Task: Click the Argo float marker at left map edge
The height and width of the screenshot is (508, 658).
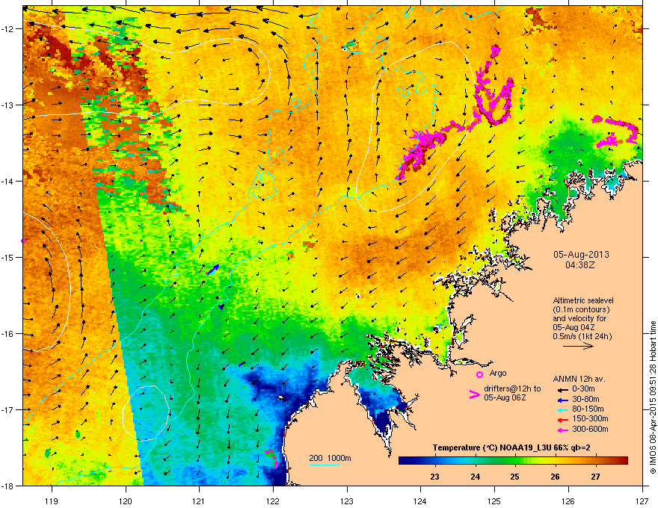Action: [x=23, y=241]
